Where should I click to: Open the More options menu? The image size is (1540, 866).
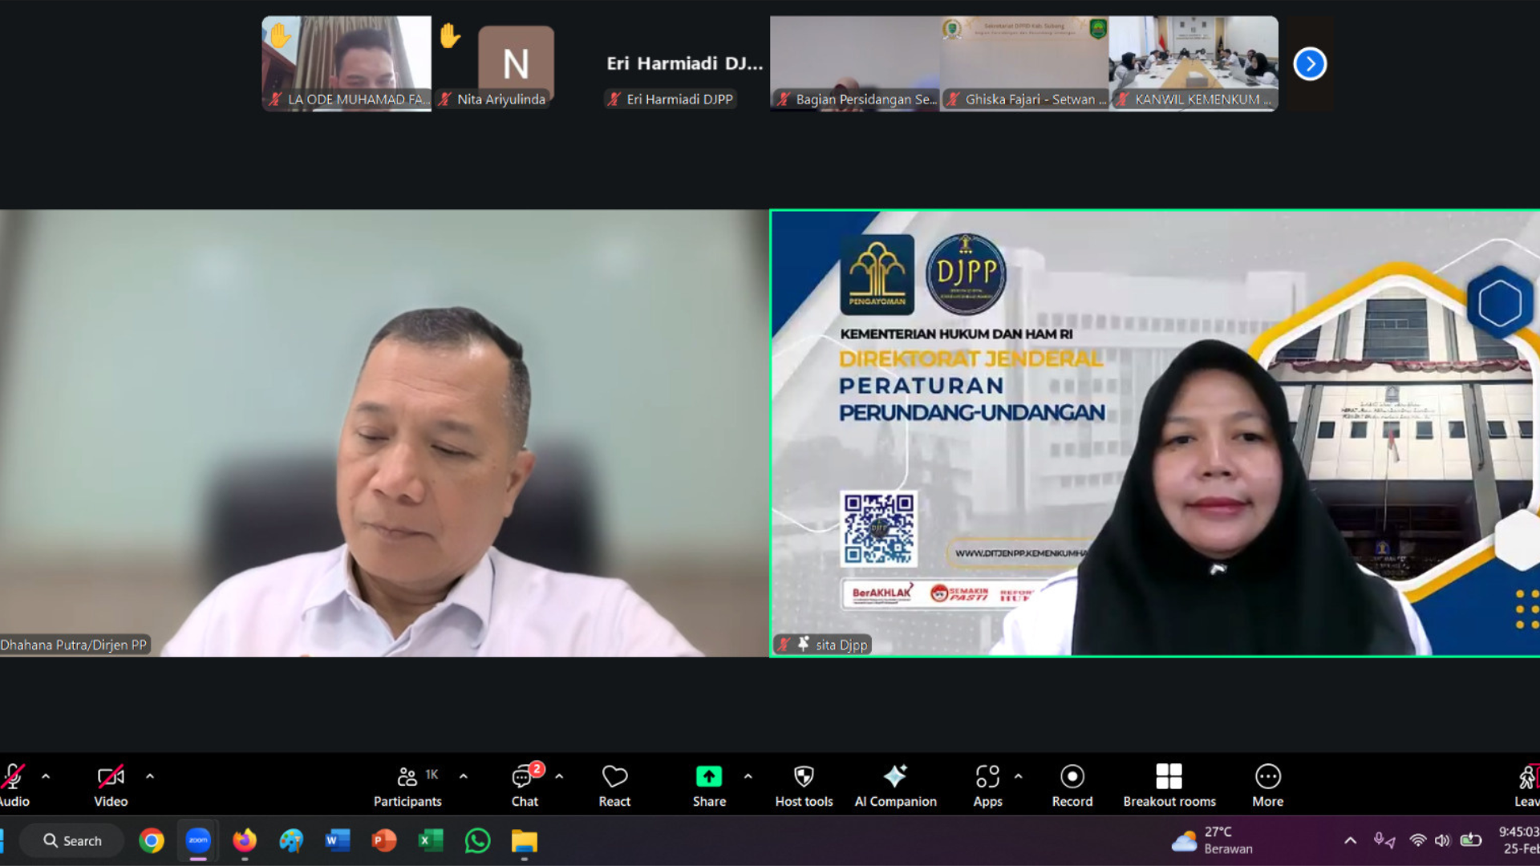[1267, 785]
